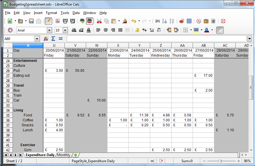Toggle Justified alignment

[120, 30]
